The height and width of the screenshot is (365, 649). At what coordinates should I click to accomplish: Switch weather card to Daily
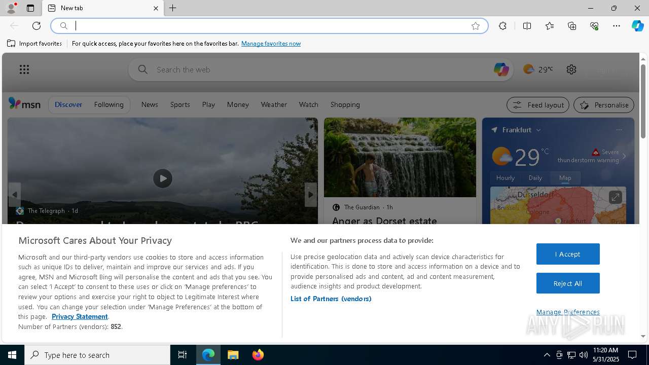[x=535, y=178]
